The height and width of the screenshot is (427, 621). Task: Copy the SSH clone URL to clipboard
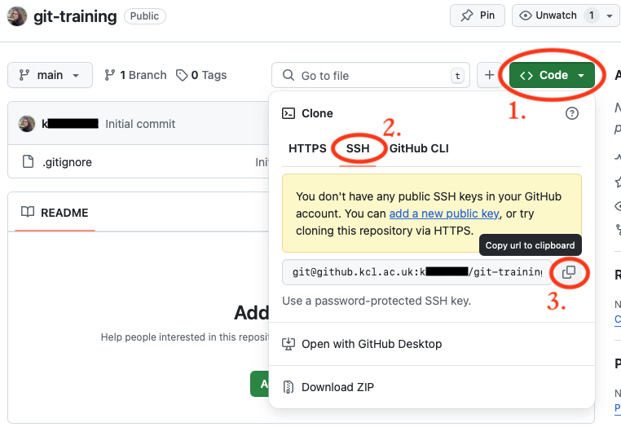point(569,272)
